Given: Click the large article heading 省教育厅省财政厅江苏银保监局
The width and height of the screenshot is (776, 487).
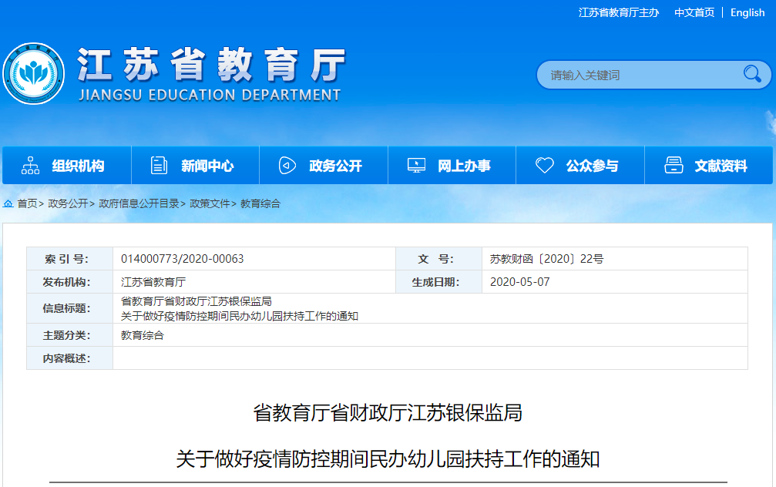Looking at the screenshot, I should (388, 412).
